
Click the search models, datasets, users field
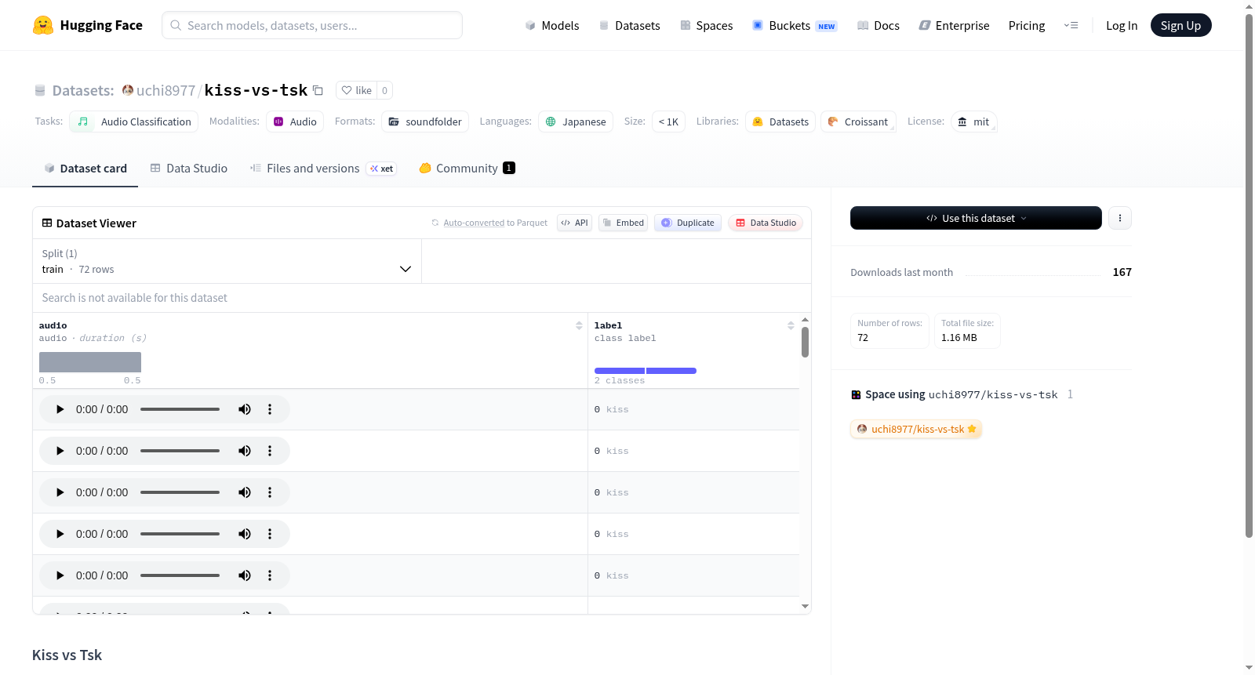click(x=312, y=25)
